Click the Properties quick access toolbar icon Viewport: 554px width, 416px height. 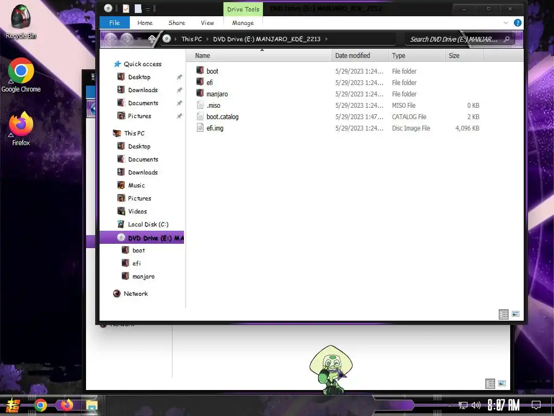pos(126,9)
